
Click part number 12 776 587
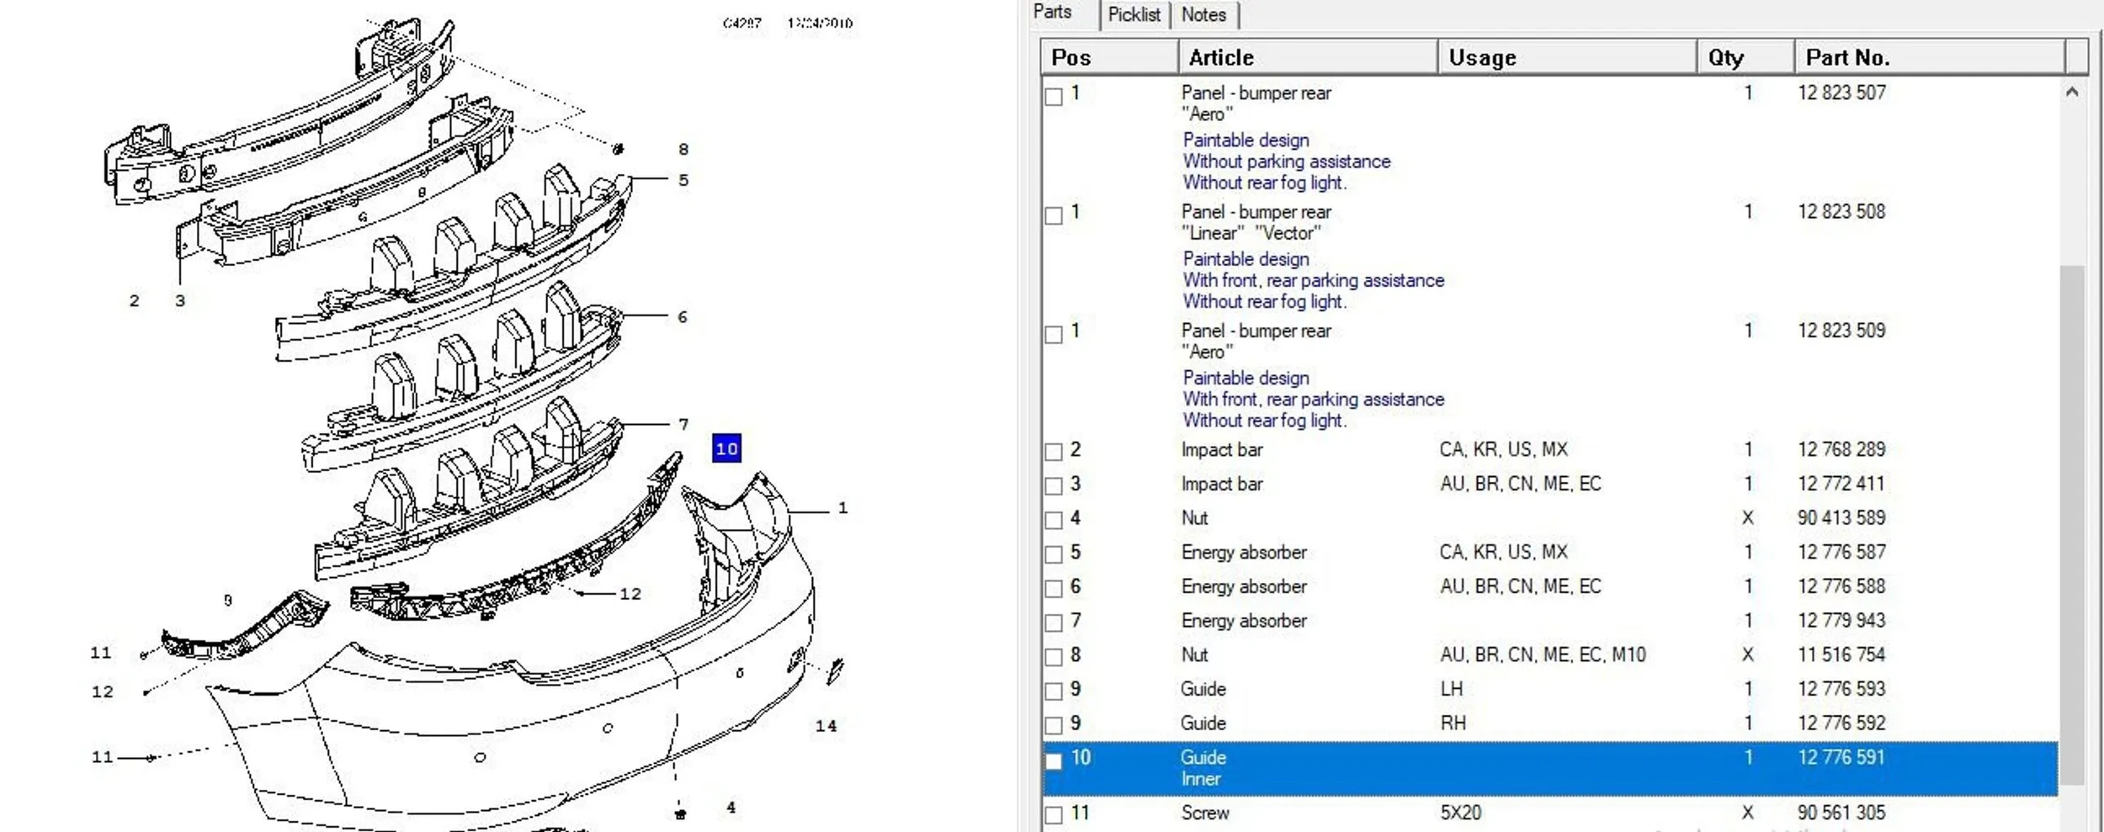pyautogui.click(x=1841, y=552)
